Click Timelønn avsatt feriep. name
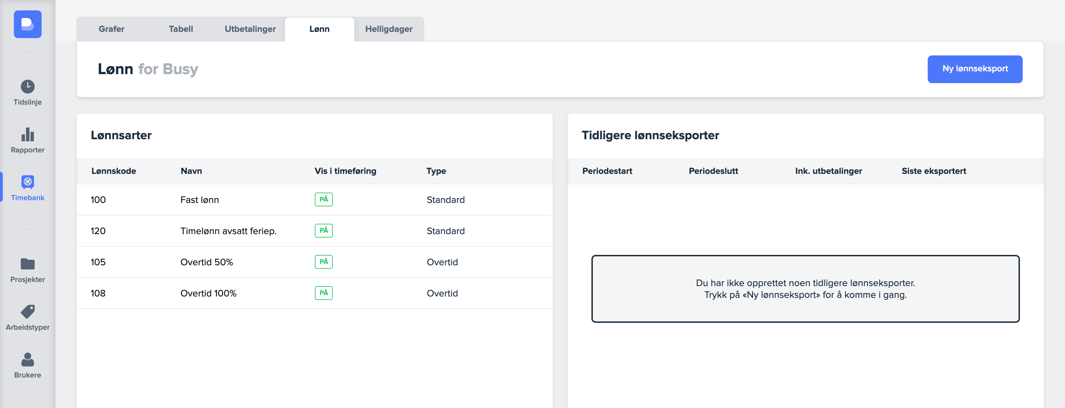The width and height of the screenshot is (1065, 408). point(228,231)
